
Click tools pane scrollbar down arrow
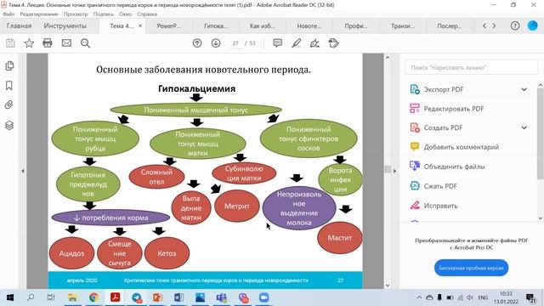pyautogui.click(x=541, y=218)
